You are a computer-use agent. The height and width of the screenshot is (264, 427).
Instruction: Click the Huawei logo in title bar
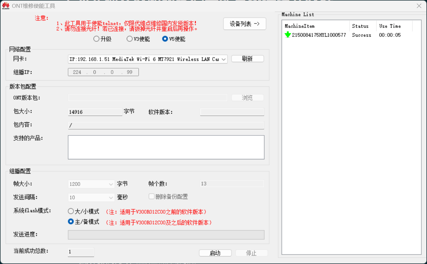click(x=6, y=6)
